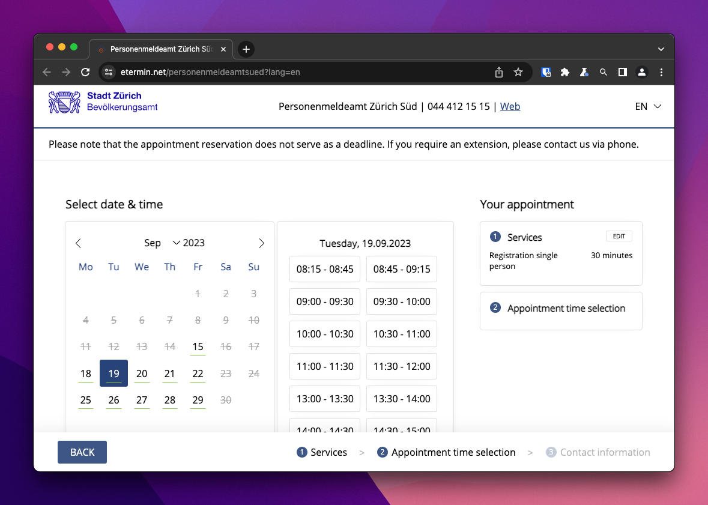
Task: Reload the current page
Action: tap(85, 72)
